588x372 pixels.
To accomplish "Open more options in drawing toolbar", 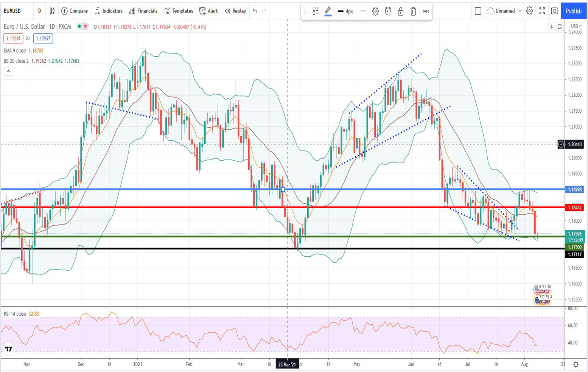I will click(426, 11).
